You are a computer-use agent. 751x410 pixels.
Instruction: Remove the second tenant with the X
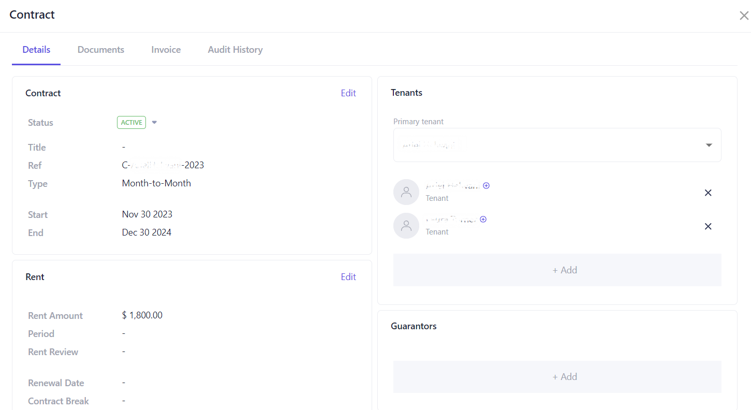(x=708, y=226)
